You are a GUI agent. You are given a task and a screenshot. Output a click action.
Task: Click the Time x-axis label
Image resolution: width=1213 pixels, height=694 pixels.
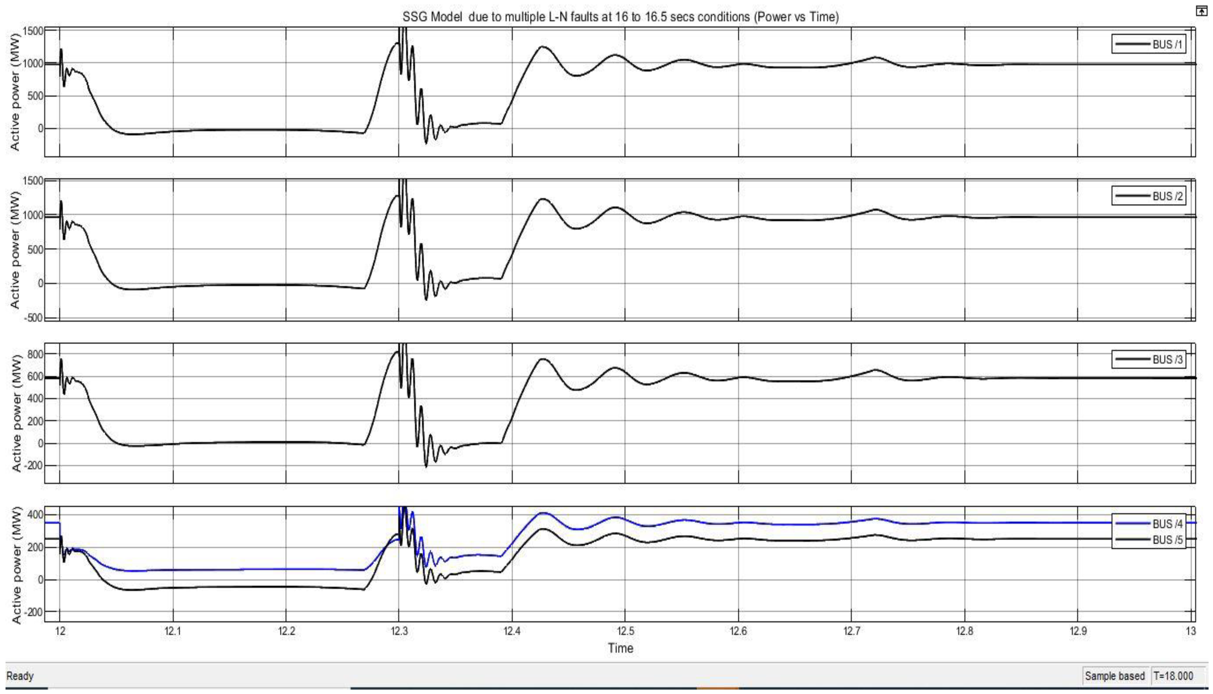(x=620, y=648)
